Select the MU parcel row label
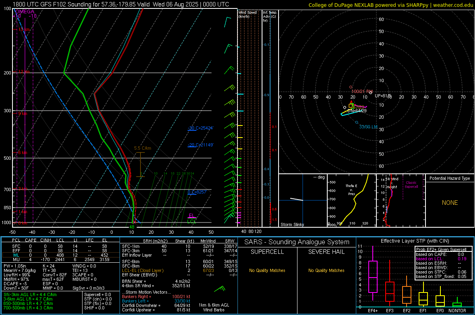 pyautogui.click(x=16, y=259)
